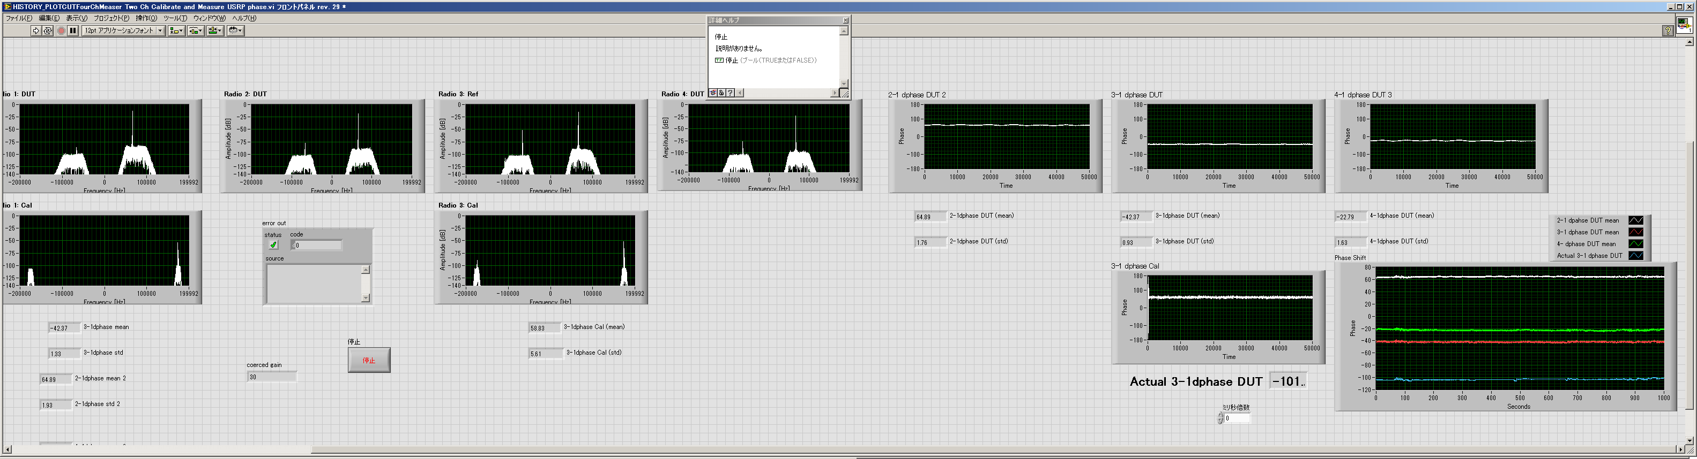This screenshot has width=1697, height=459.
Task: Click the coerced gain value field
Action: tap(272, 377)
